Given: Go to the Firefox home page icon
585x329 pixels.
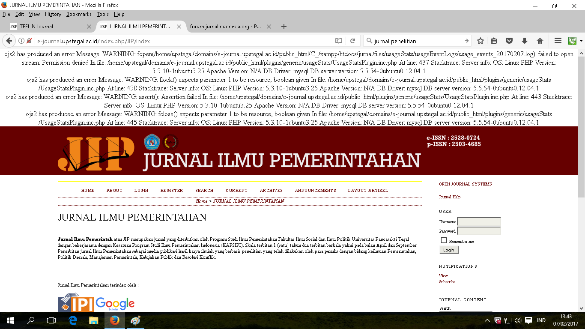Looking at the screenshot, I should tap(540, 41).
